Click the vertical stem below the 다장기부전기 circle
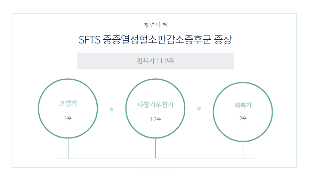Screen dimensions: 315x174 (155, 148)
